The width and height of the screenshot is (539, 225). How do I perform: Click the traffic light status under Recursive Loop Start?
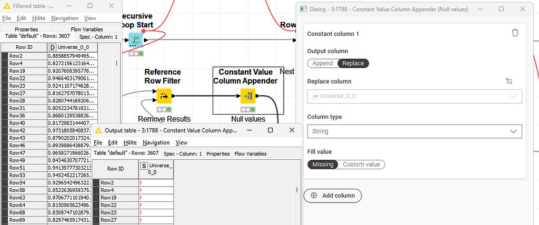(136, 54)
